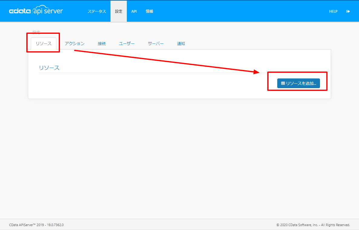Screen dimensions: 359x230
Task: Click the リソース section heading
Action: pyautogui.click(x=49, y=68)
